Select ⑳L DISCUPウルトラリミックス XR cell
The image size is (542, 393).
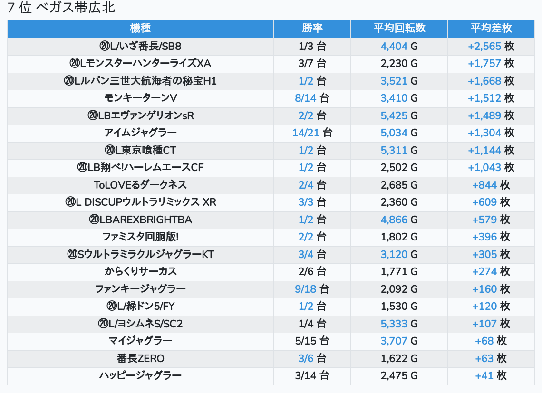point(140,202)
